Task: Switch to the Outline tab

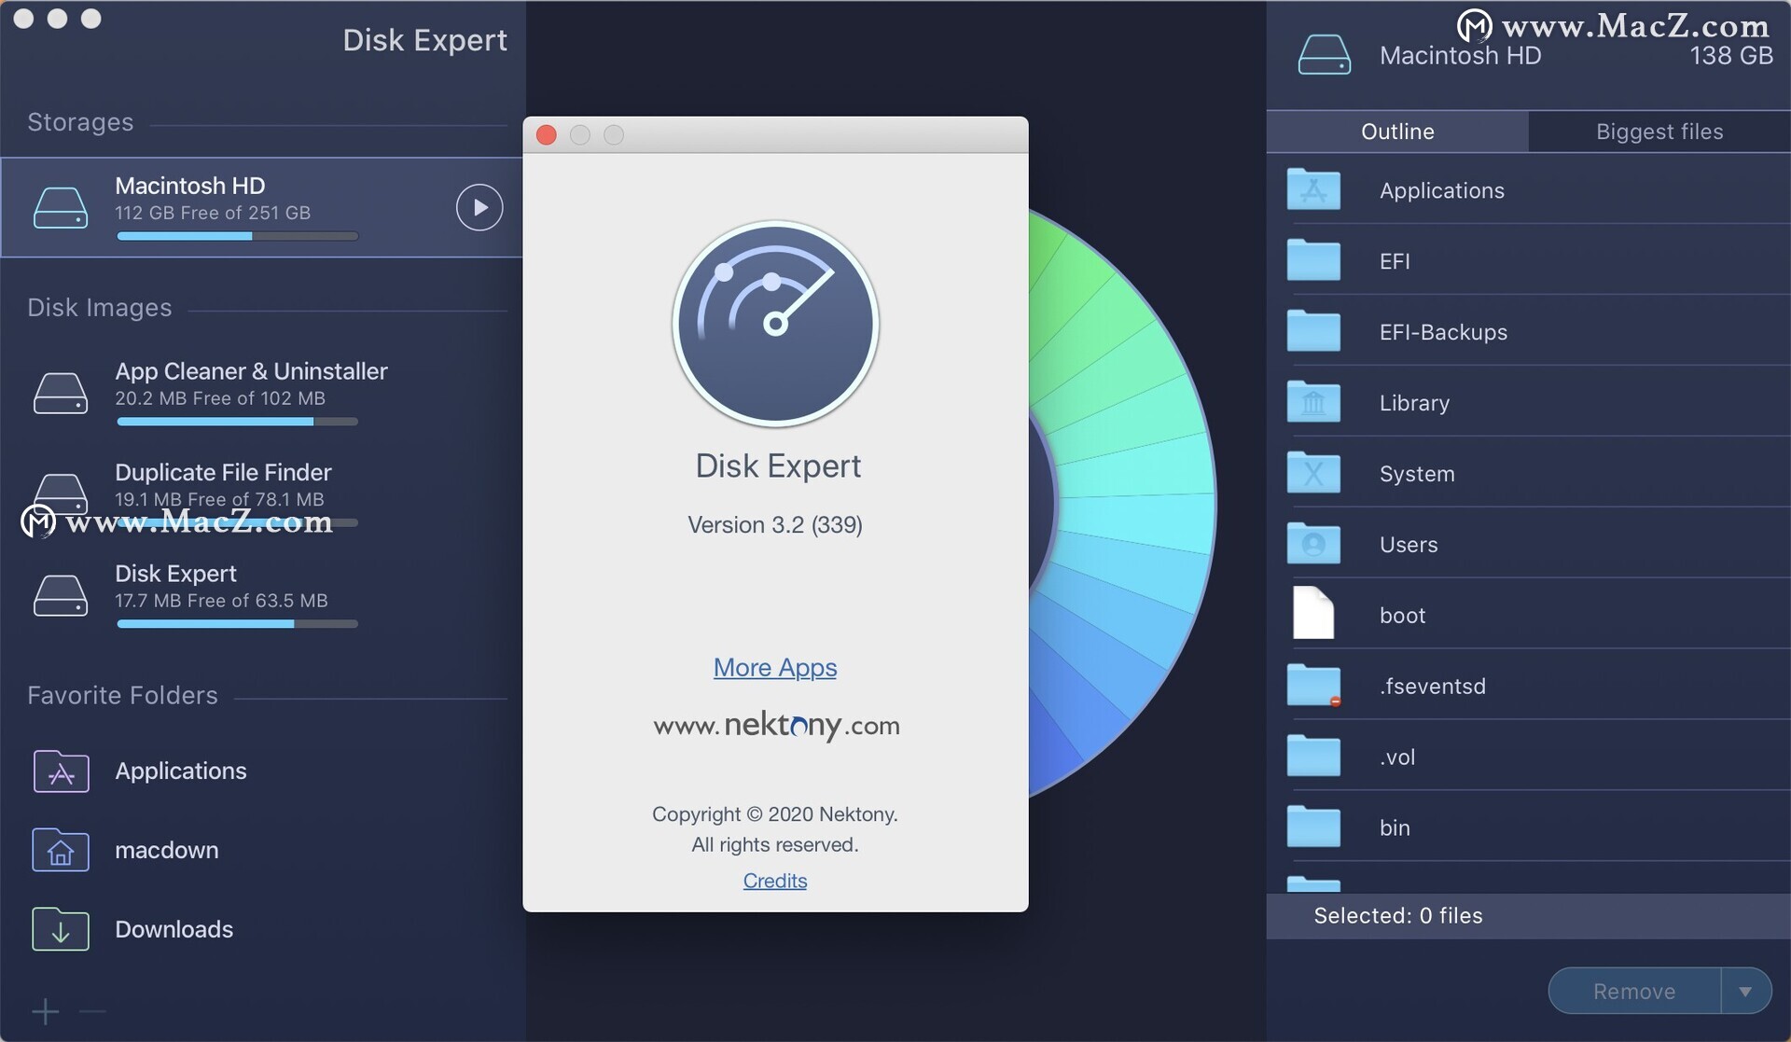Action: pyautogui.click(x=1397, y=132)
